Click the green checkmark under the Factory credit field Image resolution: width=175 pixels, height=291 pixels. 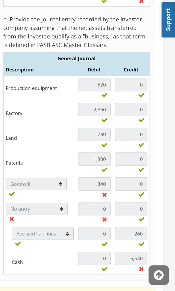(141, 120)
